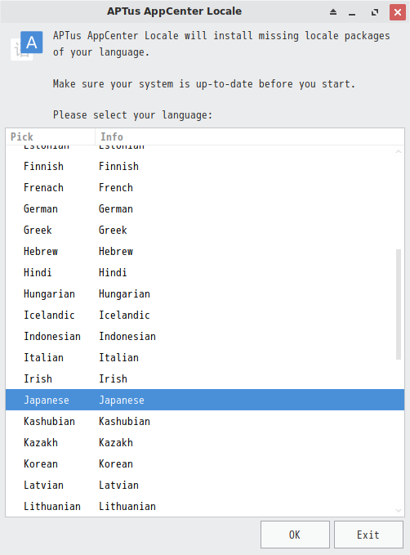Pick the Icelandic language entry
The width and height of the screenshot is (410, 555).
point(205,315)
